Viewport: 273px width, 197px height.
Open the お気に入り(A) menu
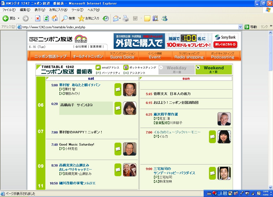pos(58,10)
